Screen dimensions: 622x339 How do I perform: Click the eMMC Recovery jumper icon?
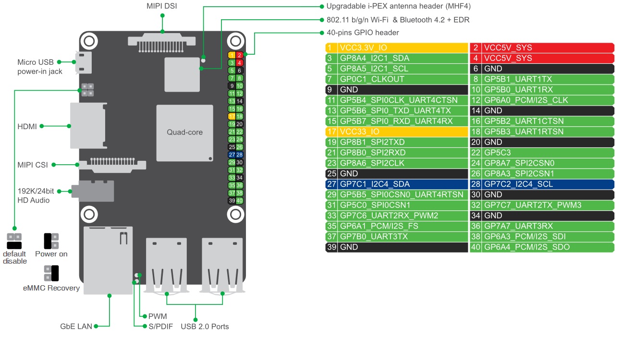(51, 273)
